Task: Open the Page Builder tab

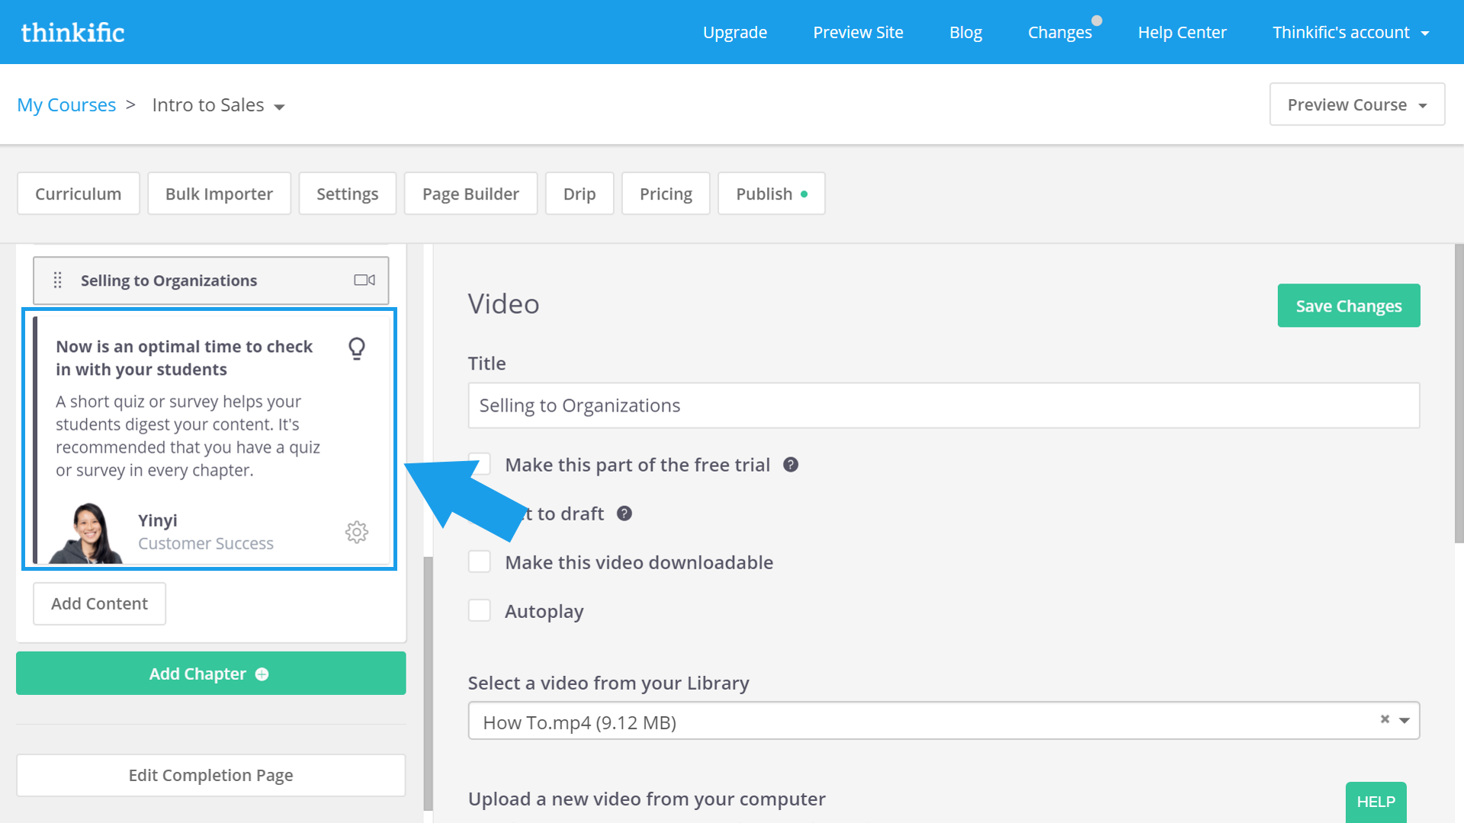Action: [x=470, y=194]
